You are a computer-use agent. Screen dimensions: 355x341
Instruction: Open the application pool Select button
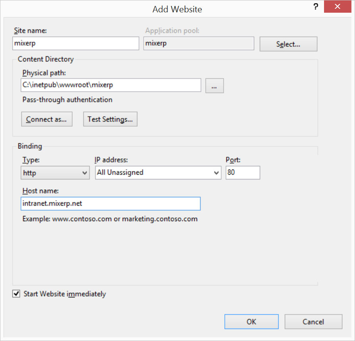pos(288,44)
